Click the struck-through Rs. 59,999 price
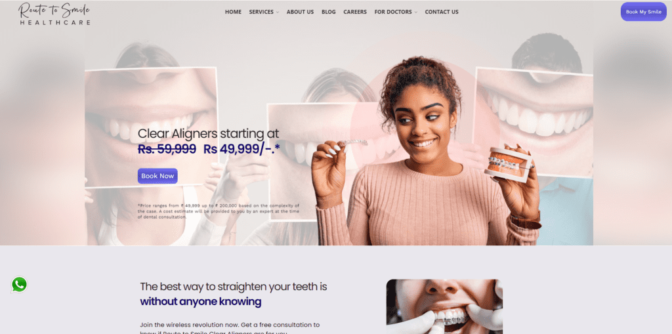 [167, 149]
